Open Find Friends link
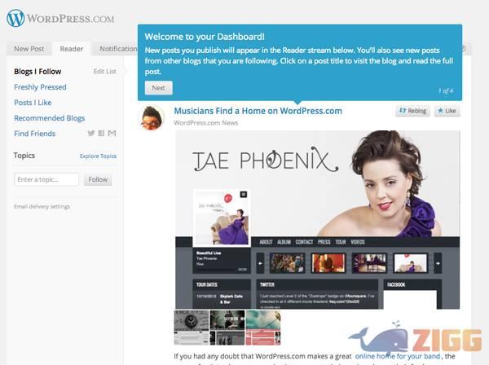 pos(34,134)
